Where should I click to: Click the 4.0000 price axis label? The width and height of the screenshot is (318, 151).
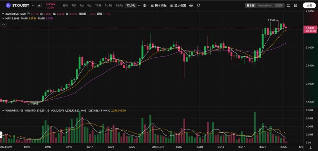pyautogui.click(x=310, y=12)
